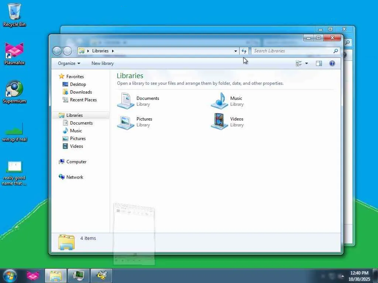Expand the view options dropdown arrow
This screenshot has height=283, width=378.
[x=306, y=63]
